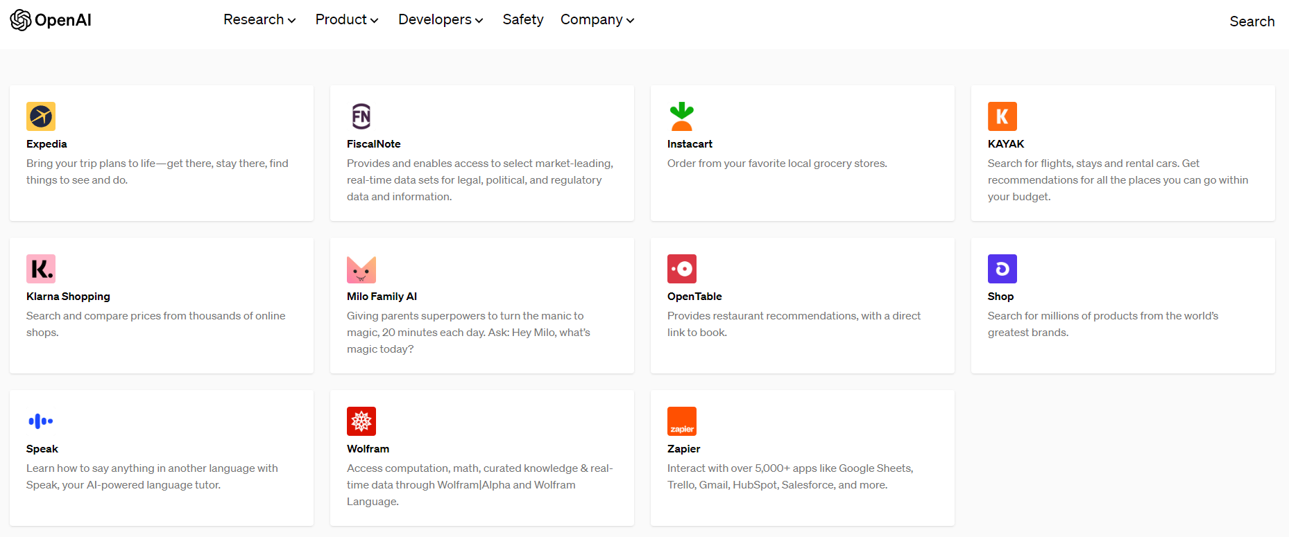Select the Klarna Shopping title
This screenshot has width=1289, height=537.
tap(68, 297)
